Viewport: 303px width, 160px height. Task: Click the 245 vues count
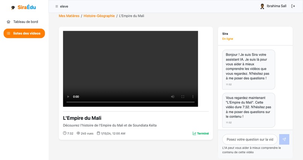click(87, 133)
